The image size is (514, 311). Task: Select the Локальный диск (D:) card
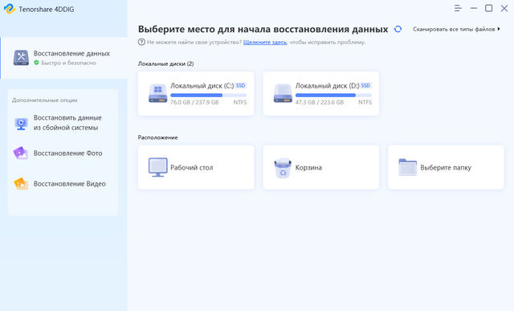tap(321, 93)
